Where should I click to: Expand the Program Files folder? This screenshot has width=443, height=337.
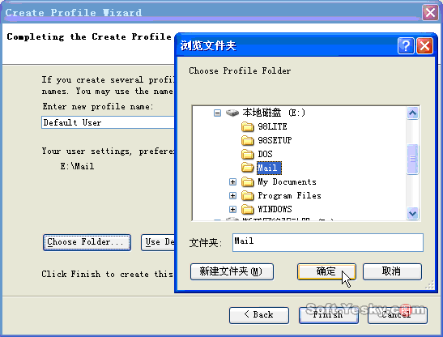click(x=232, y=195)
